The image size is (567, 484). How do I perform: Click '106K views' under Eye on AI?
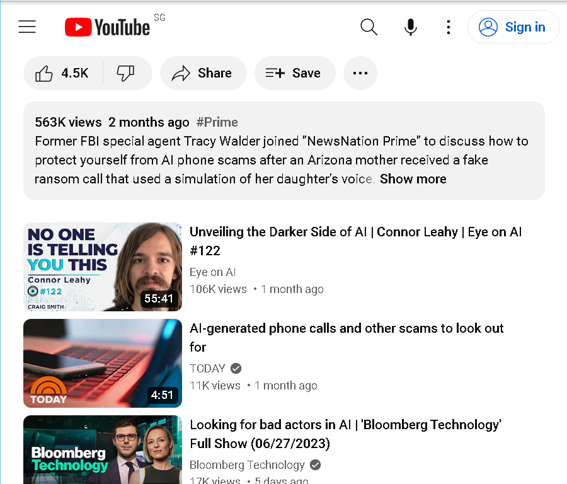(219, 289)
